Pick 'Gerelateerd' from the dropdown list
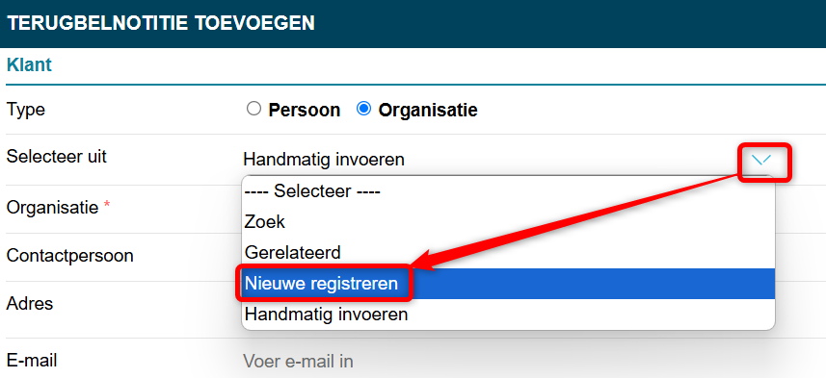This screenshot has height=378, width=826. pos(509,253)
